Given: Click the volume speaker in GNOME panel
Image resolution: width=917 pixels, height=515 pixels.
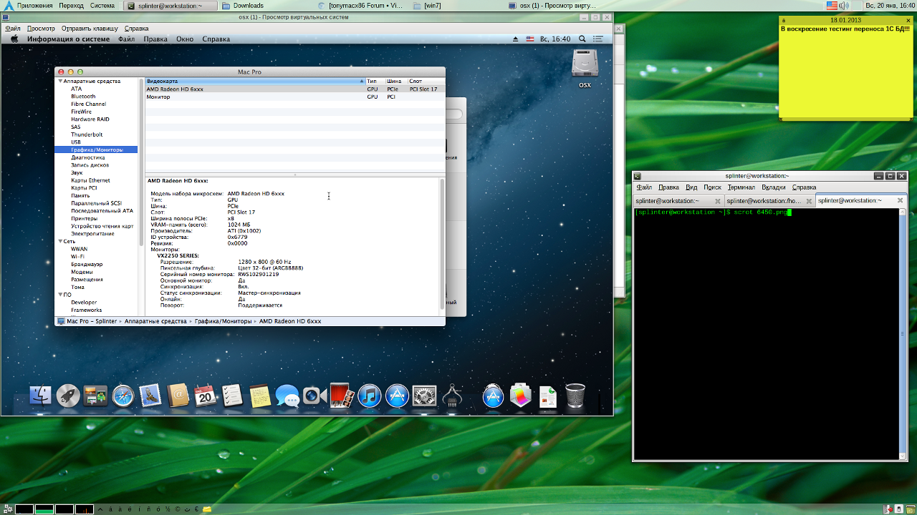Looking at the screenshot, I should click(x=844, y=6).
